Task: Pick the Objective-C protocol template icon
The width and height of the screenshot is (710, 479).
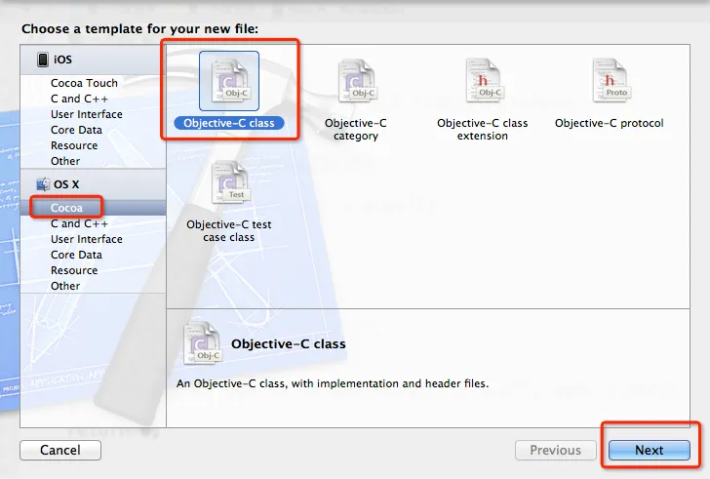Action: (x=610, y=81)
